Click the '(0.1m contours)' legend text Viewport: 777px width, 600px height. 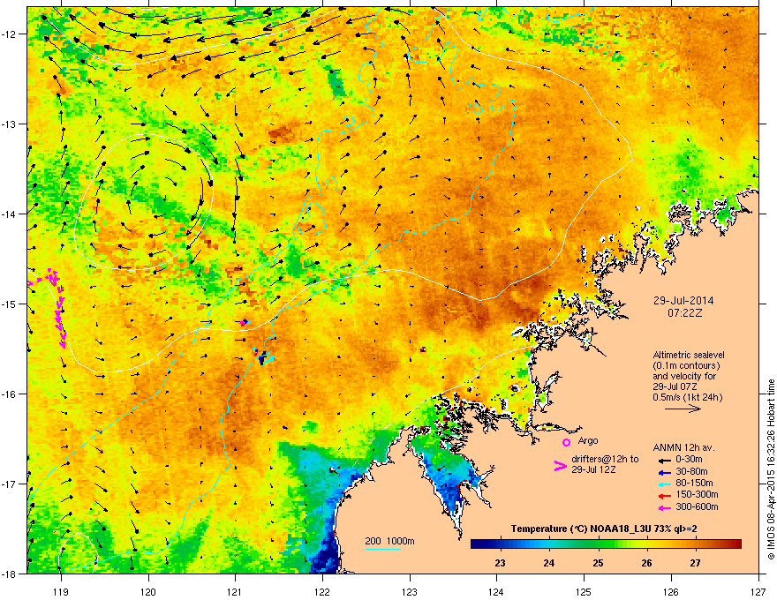pyautogui.click(x=686, y=365)
